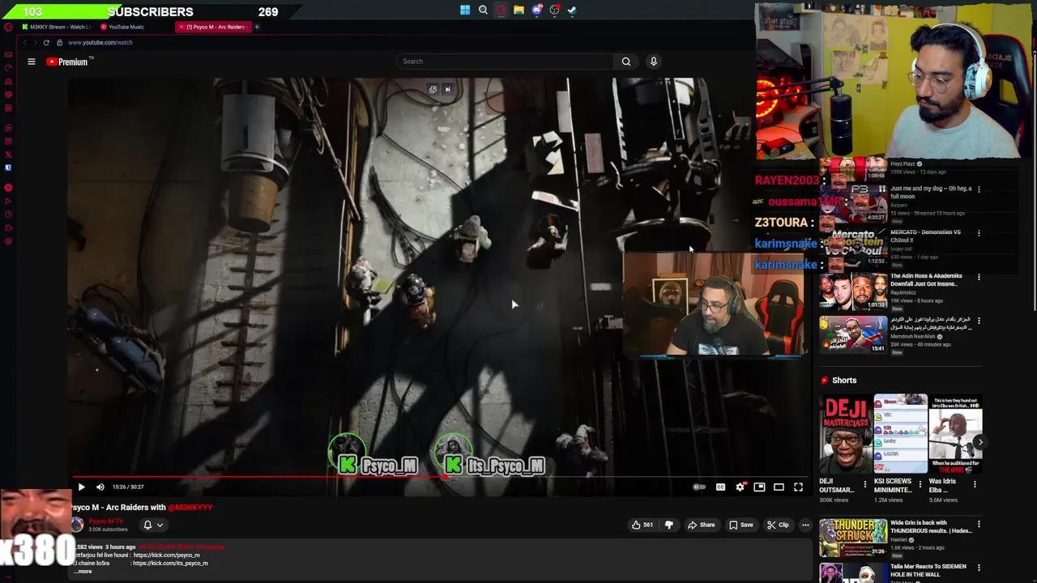The image size is (1037, 583).
Task: Open options for Was Idris Elba short
Action: coord(975,484)
